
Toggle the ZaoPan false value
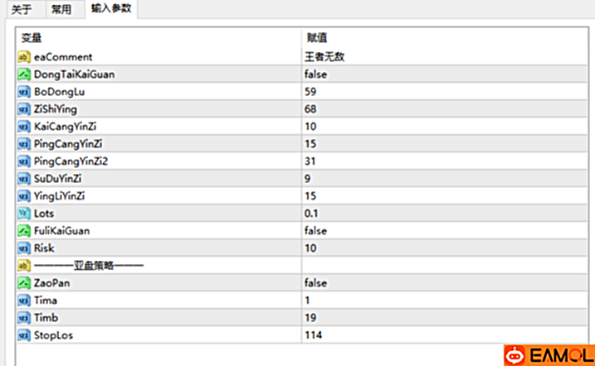315,282
